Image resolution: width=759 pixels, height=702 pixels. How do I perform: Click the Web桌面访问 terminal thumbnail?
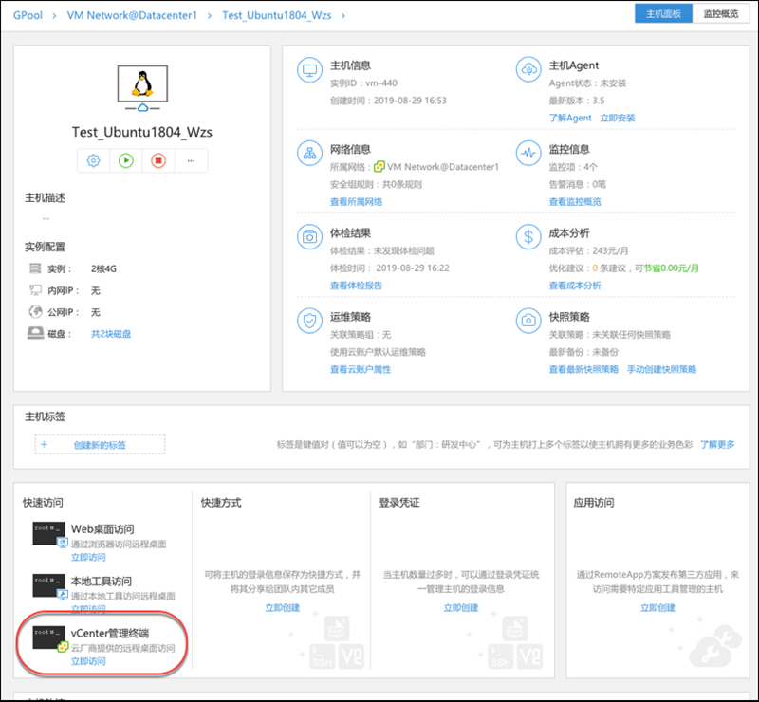tap(49, 532)
